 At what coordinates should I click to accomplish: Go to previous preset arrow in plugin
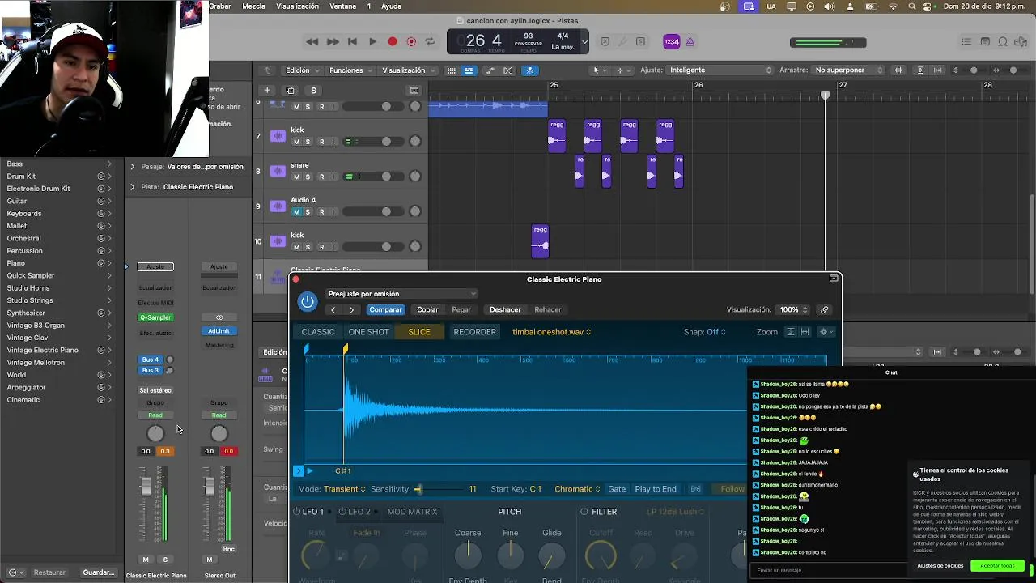tap(333, 309)
